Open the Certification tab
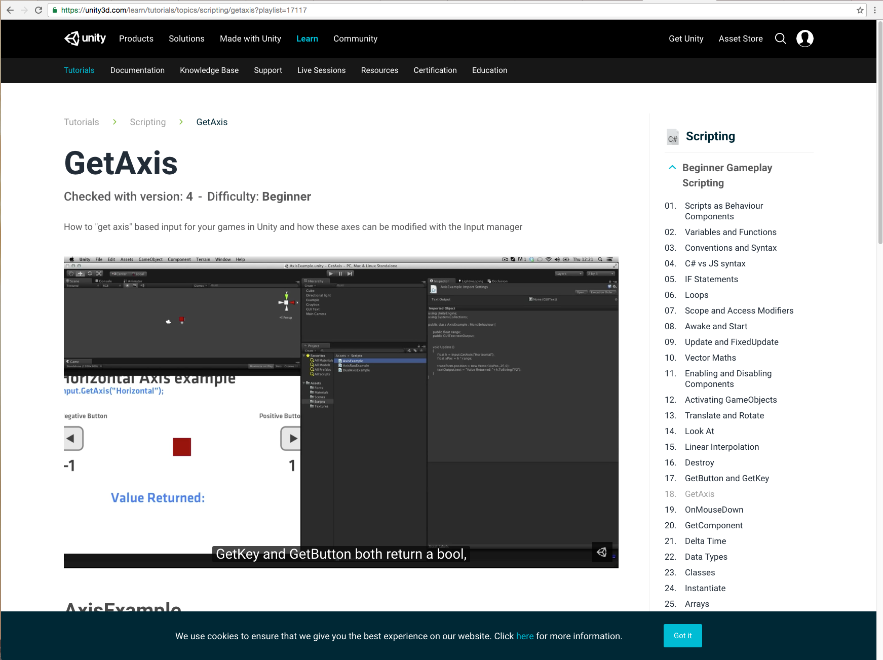The image size is (883, 660). 435,70
